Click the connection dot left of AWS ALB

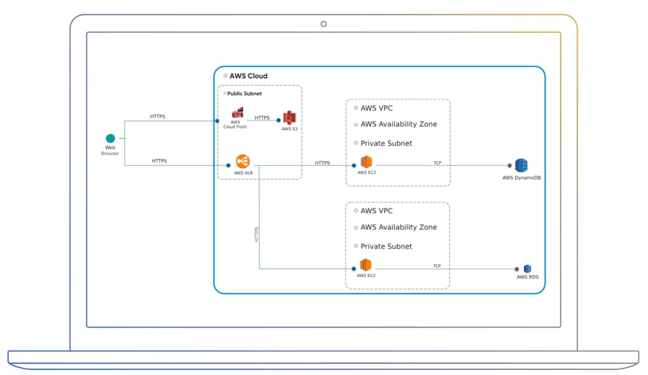(x=228, y=165)
